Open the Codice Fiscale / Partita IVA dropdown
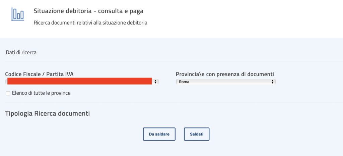The image size is (343, 156). 82,82
